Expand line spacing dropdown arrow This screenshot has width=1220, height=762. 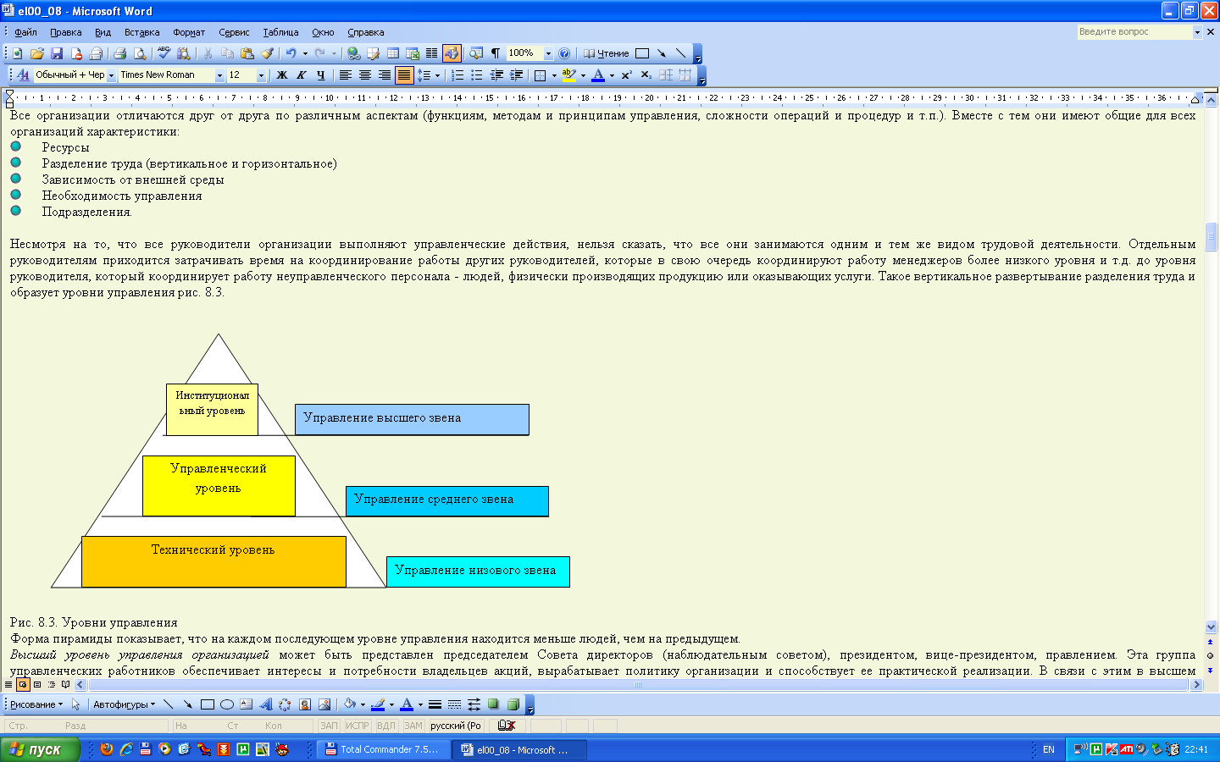tap(437, 75)
